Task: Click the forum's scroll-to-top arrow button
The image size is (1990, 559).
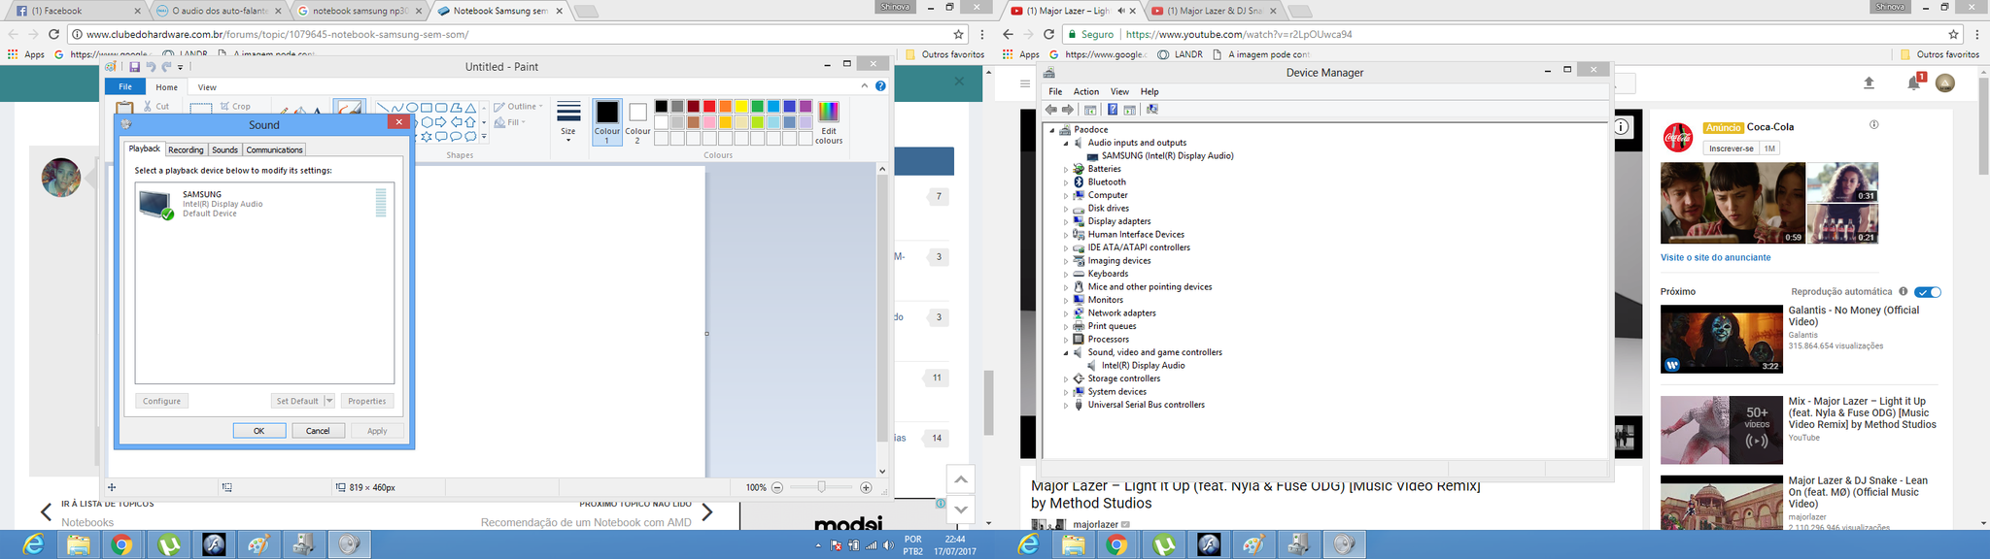Action: 960,478
